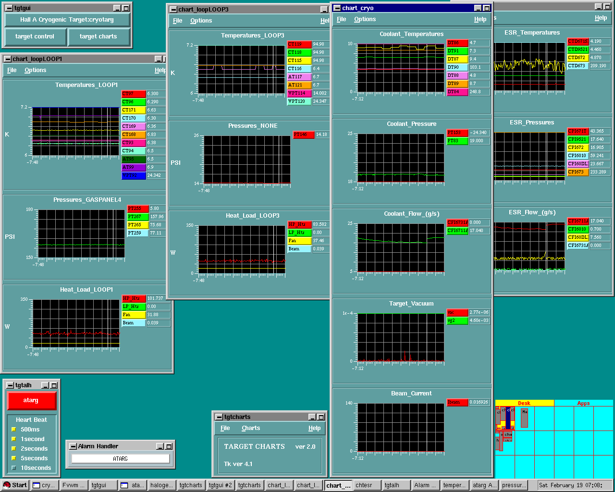Open Help menu in tgtcharts window
The height and width of the screenshot is (492, 615).
(315, 428)
